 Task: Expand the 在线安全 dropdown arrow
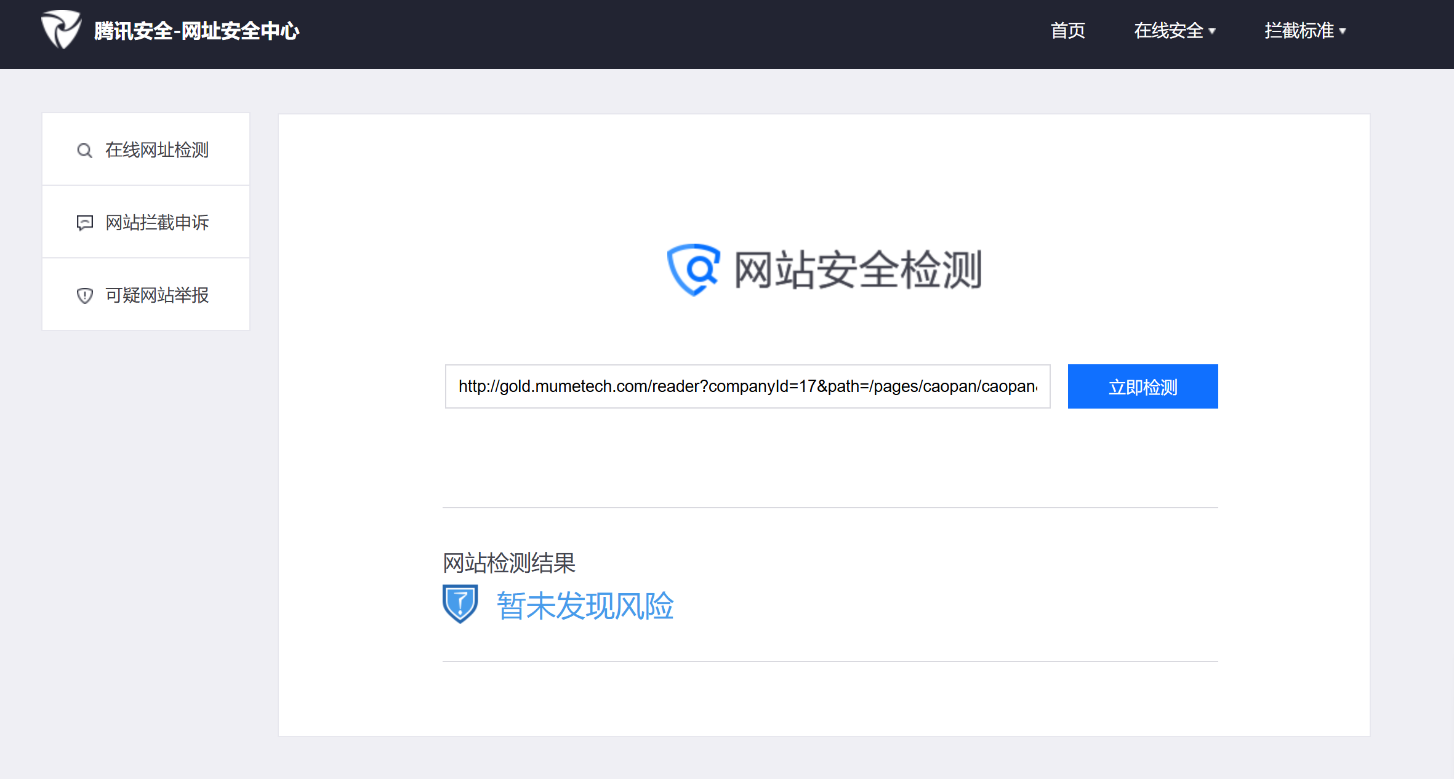coord(1212,31)
